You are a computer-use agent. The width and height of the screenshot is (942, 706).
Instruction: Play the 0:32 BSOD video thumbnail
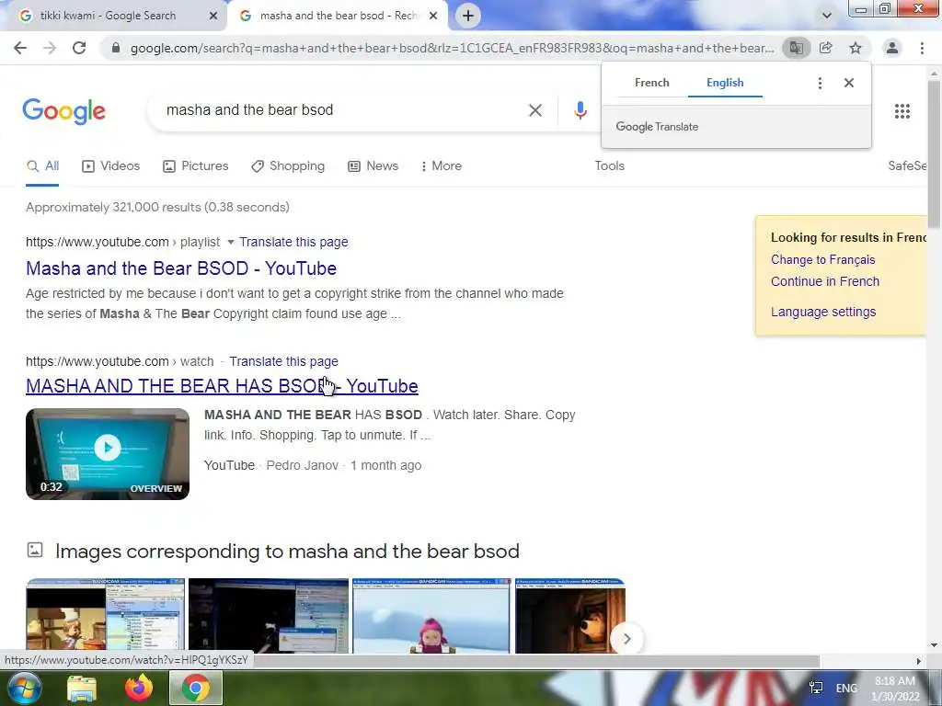108,454
